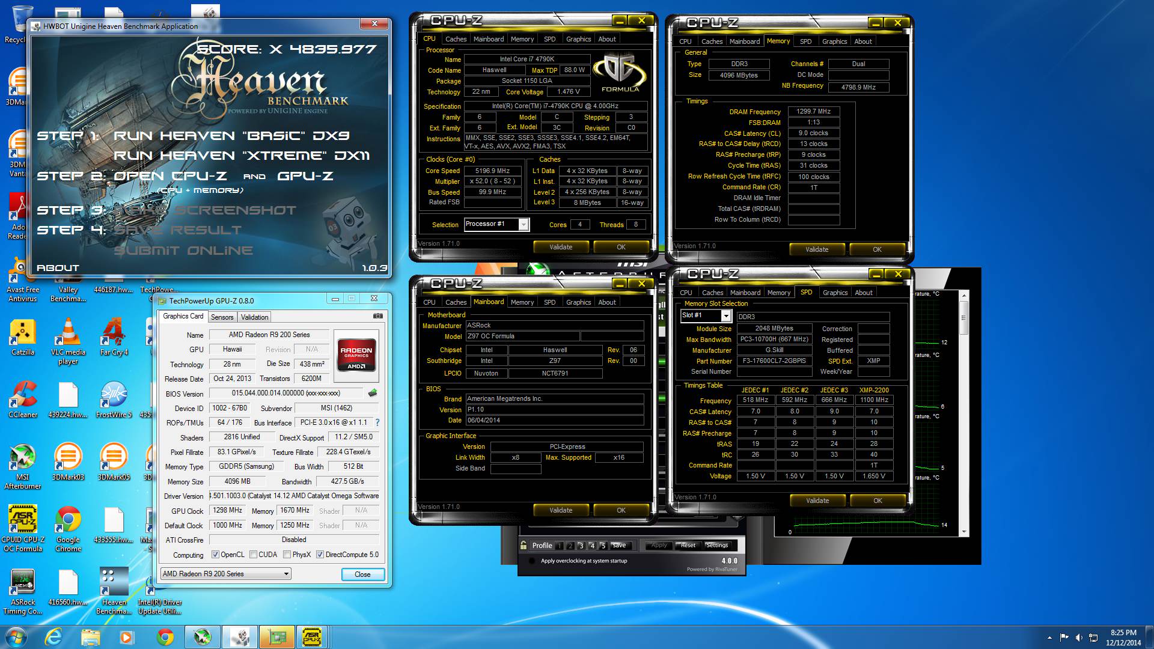Toggle the DirectCompute 5.0 checkbox in GPU-Z
Screen dimensions: 1154x649
pyautogui.click(x=320, y=555)
